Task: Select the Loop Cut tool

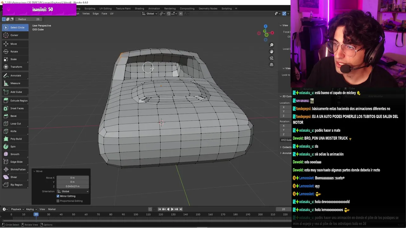Action: coord(15,123)
